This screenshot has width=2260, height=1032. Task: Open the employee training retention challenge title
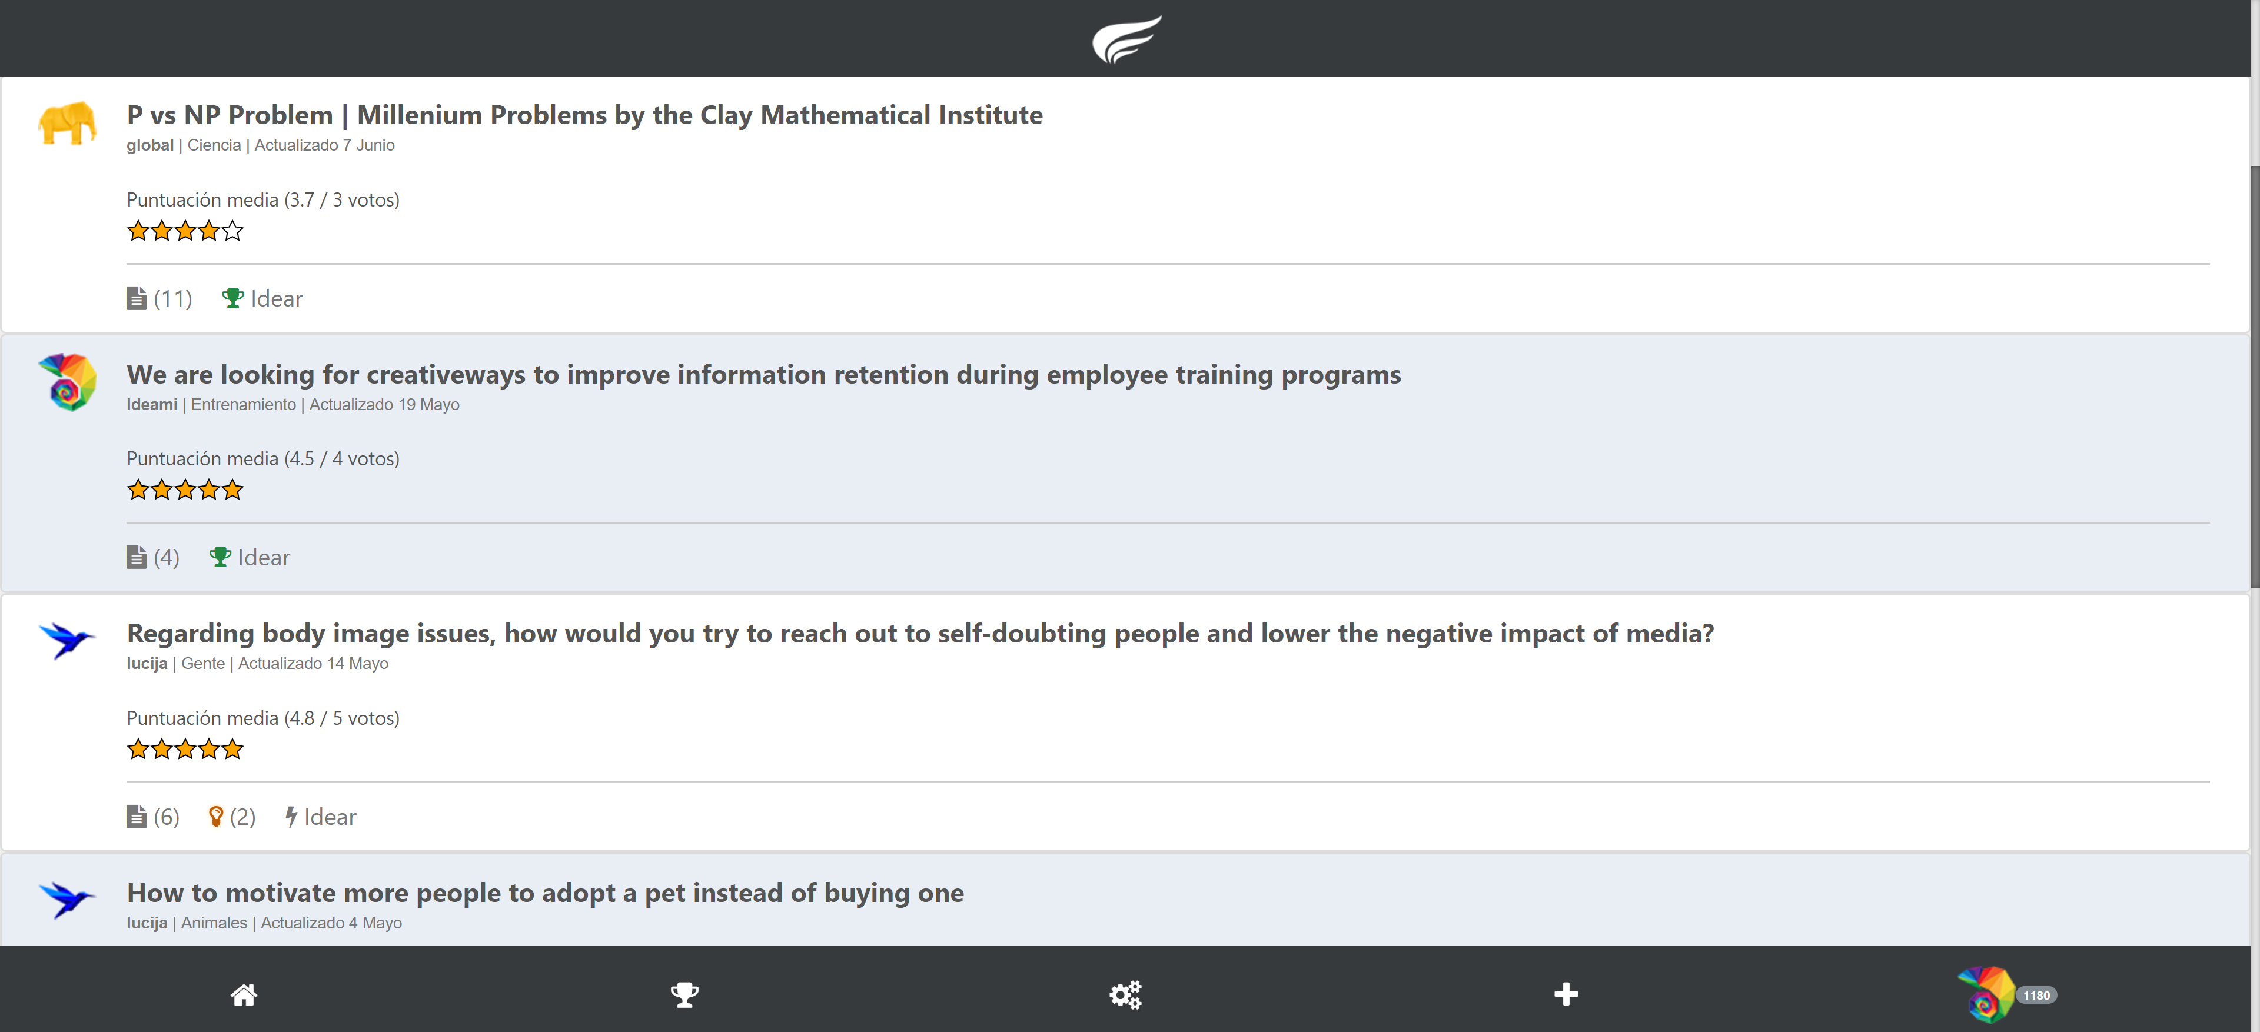point(763,374)
